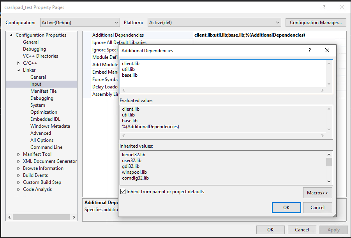The height and width of the screenshot is (238, 351).
Task: Click the Configuration Manager button
Action: tap(316, 22)
